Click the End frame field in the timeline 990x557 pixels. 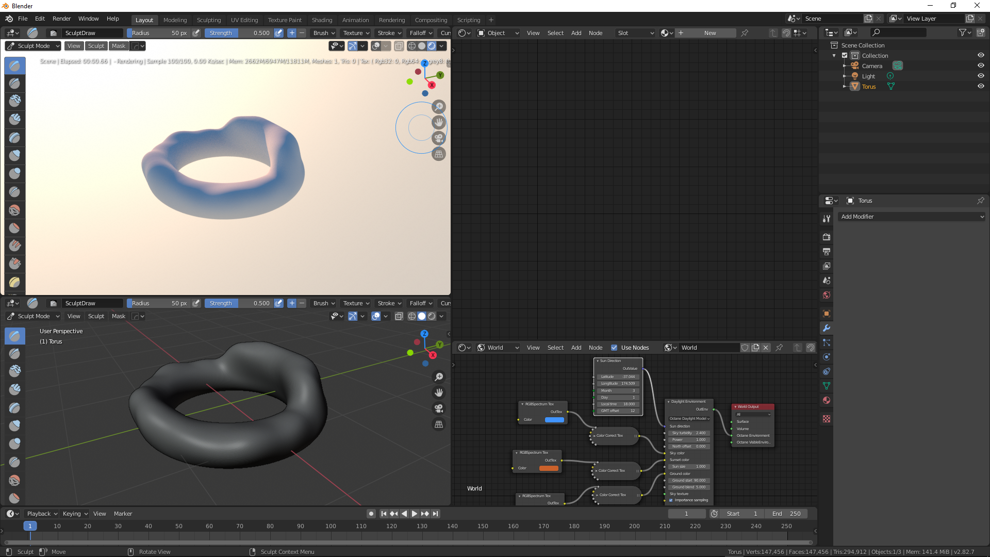[x=786, y=514]
